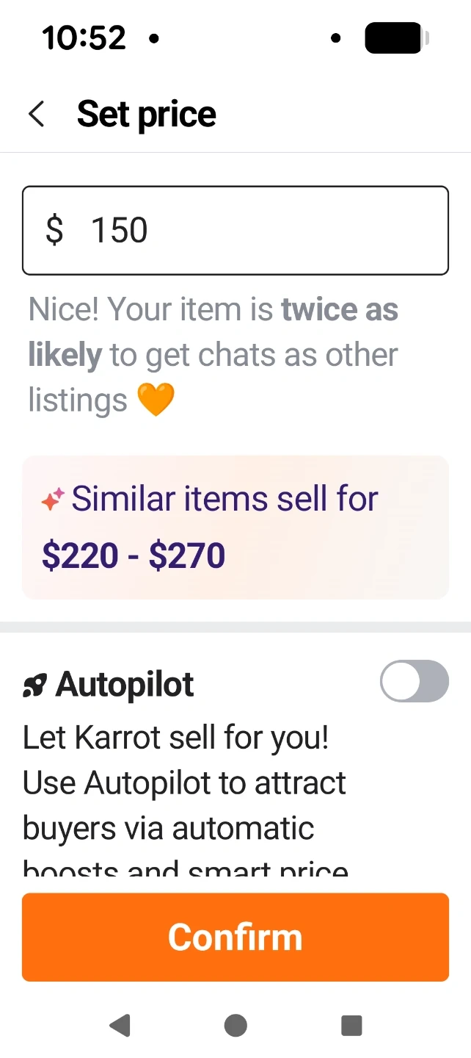Tap the 10:52 clock in status bar
This screenshot has width=471, height=1058.
84,38
